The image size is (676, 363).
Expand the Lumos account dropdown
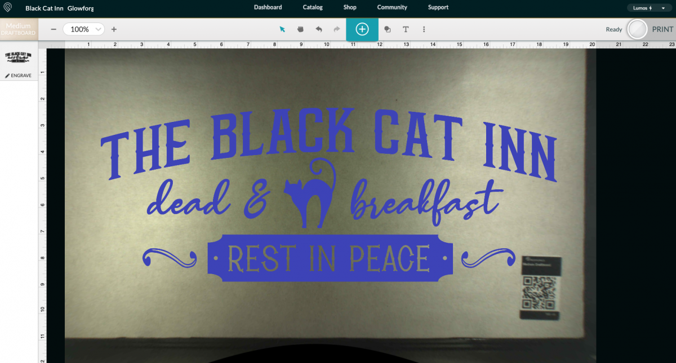click(650, 8)
